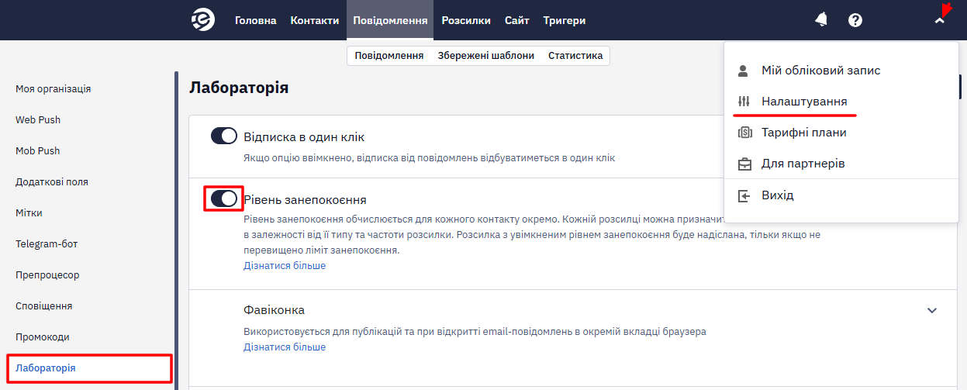Click the Відписка в один клік label
This screenshot has height=390, width=967.
(x=304, y=137)
